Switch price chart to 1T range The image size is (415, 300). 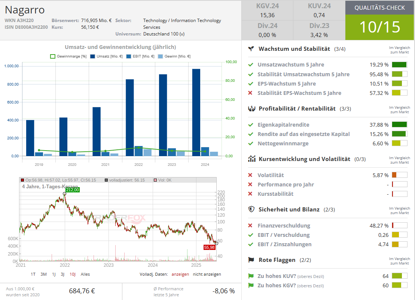pyautogui.click(x=33, y=274)
